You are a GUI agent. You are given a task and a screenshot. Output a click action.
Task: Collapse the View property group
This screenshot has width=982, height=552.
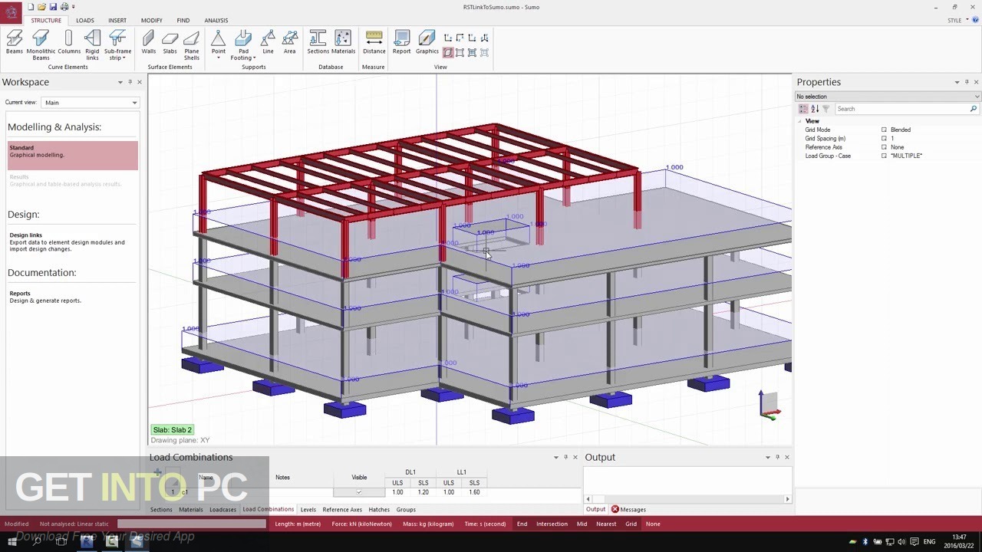click(799, 121)
